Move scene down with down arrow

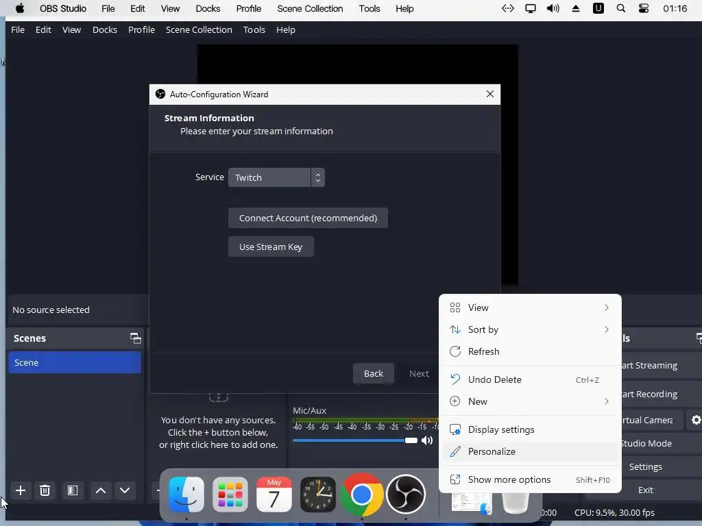(125, 490)
